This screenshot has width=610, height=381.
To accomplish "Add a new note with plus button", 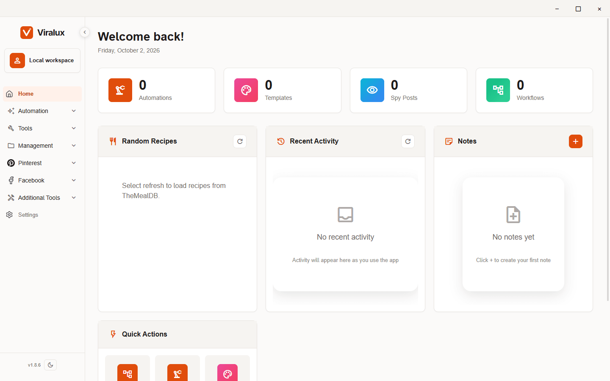I will [576, 141].
